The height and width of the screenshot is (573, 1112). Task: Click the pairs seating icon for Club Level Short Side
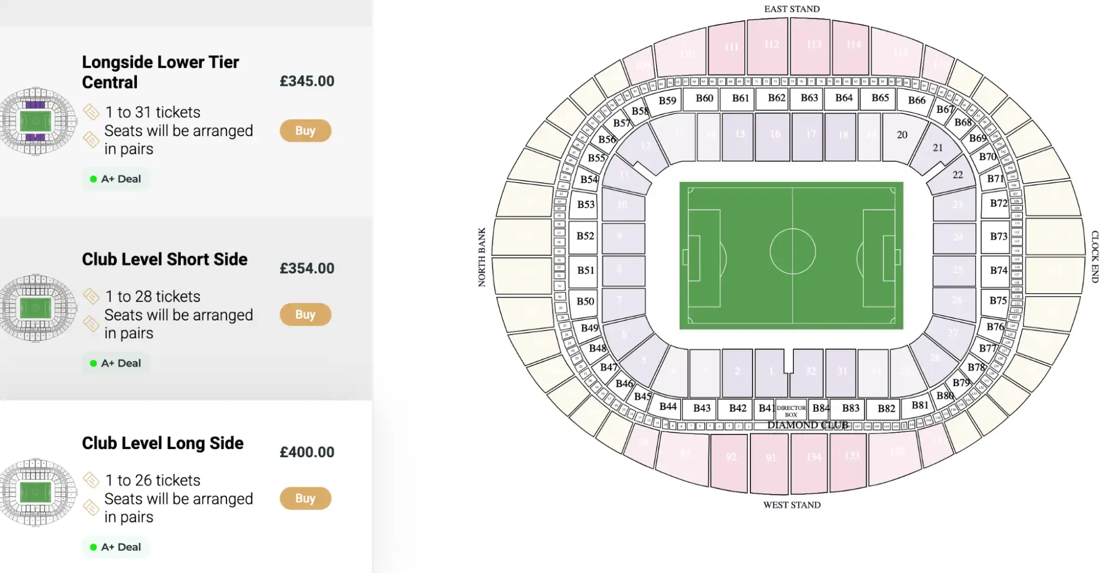(92, 323)
